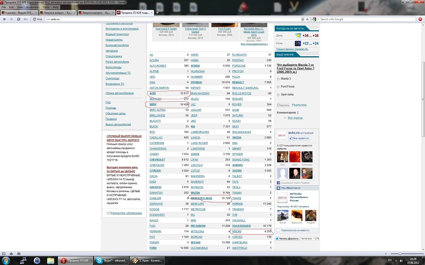Click the Web site-info badge
The image size is (425, 265).
[x=37, y=19]
